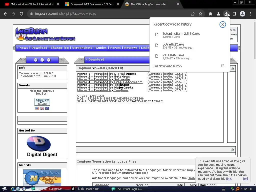Click the file icon beside VALORANT.exe
256x192 pixels.
tap(157, 56)
